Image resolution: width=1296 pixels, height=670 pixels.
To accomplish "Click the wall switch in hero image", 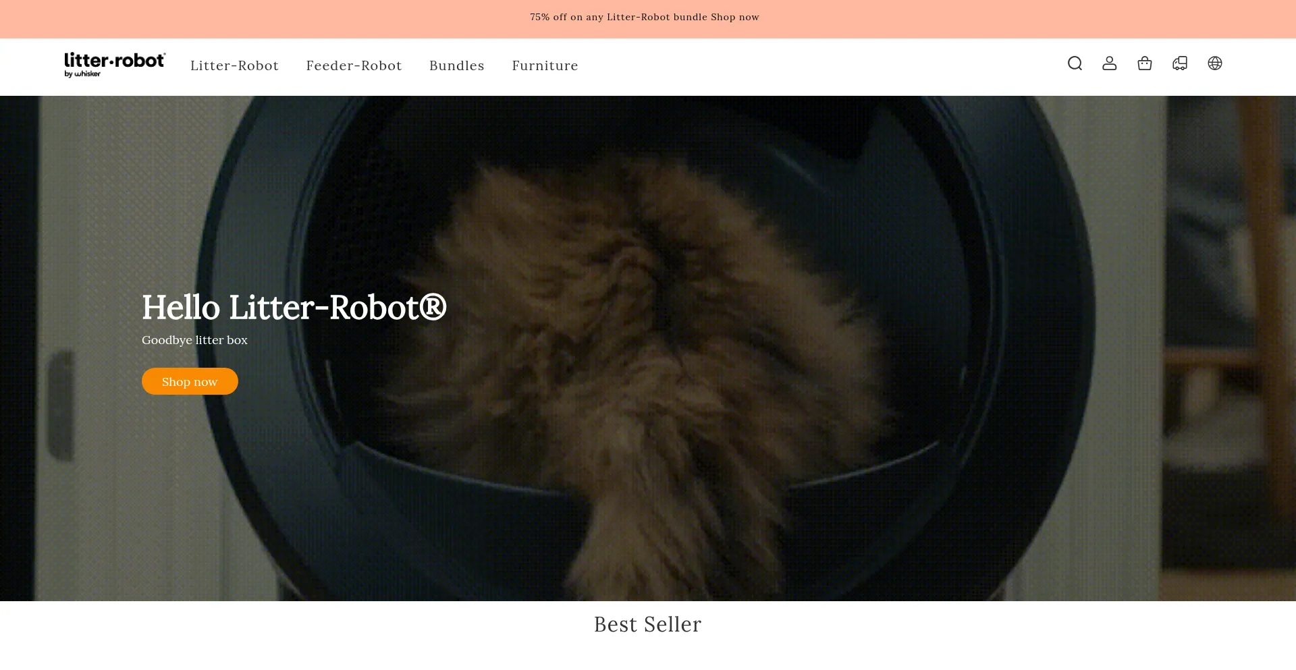I will click(x=61, y=405).
